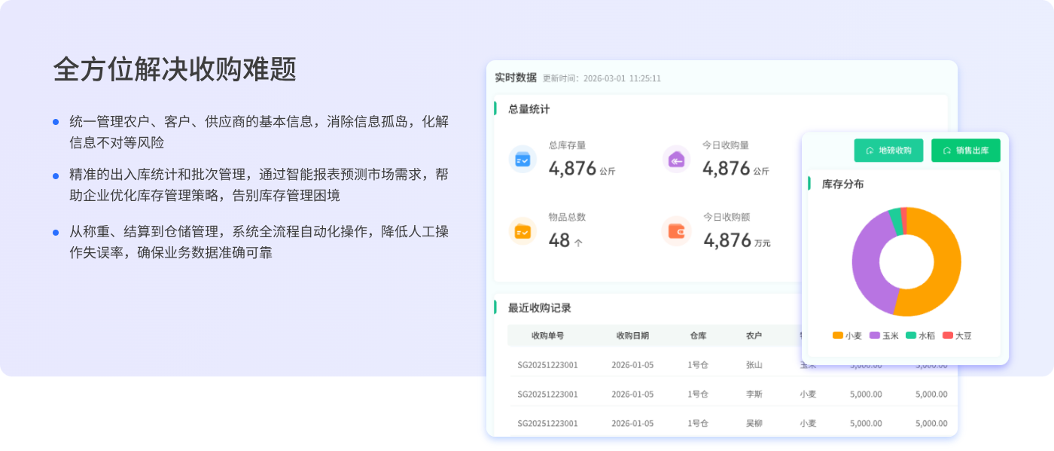Select the record row for farmer 张山

coord(647,365)
